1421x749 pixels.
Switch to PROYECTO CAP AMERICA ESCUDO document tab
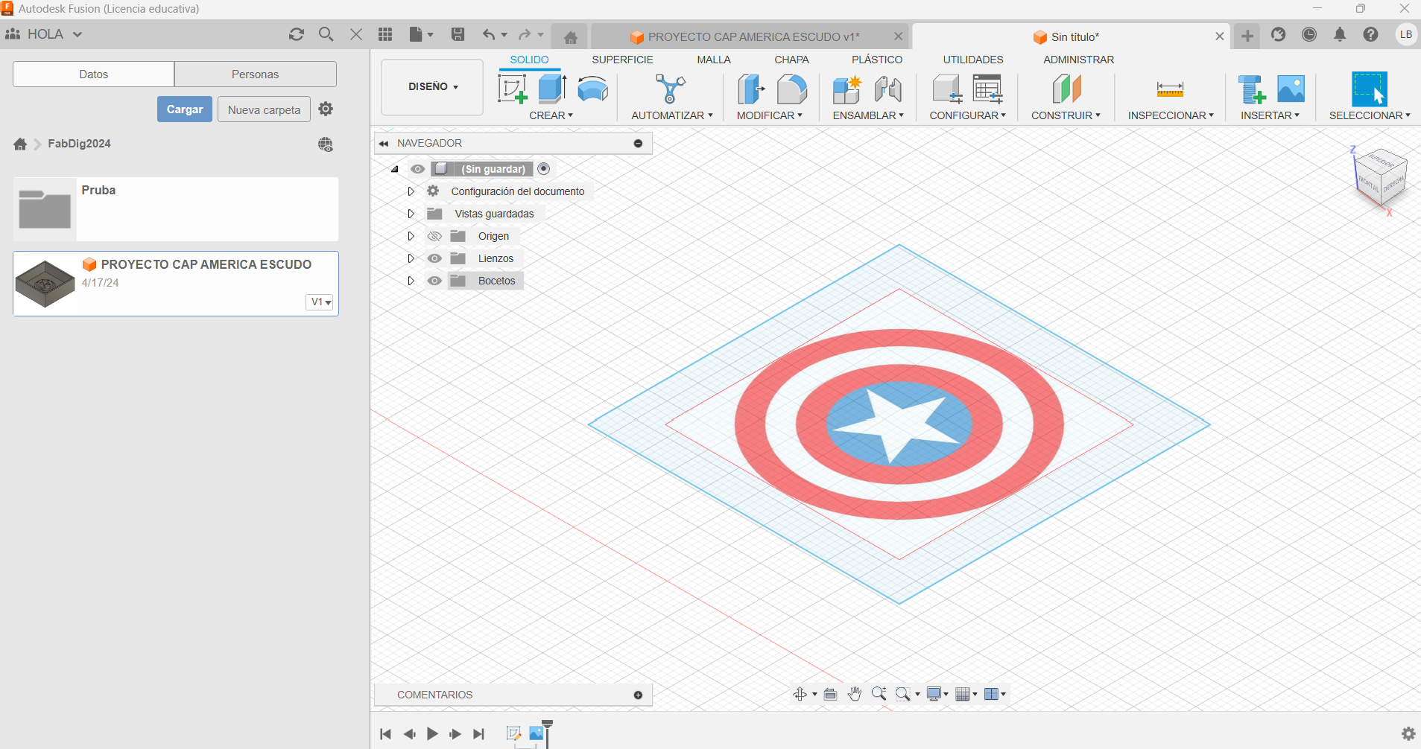point(750,36)
